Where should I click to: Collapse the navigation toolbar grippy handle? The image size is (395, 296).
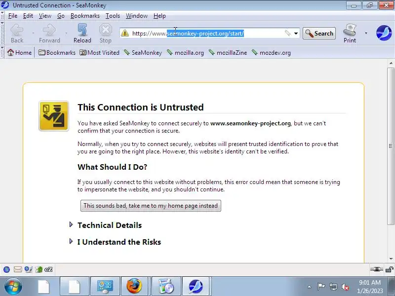pyautogui.click(x=2, y=33)
